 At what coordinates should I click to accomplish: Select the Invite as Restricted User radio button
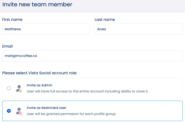9,111
